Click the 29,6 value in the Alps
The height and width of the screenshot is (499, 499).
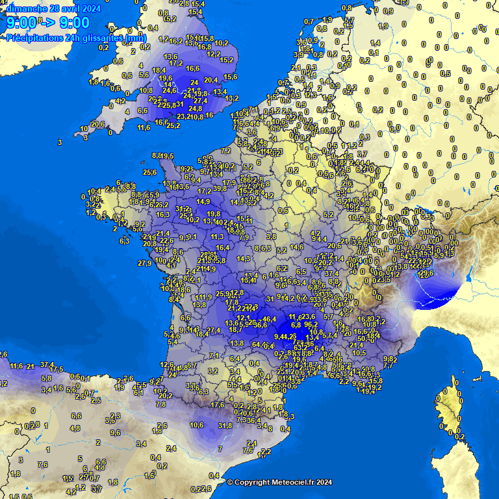(x=426, y=274)
